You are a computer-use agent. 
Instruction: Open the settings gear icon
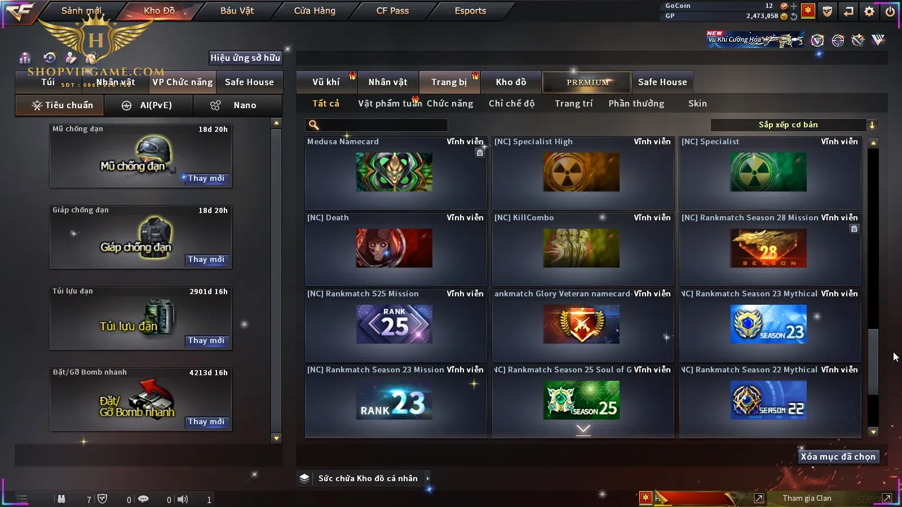[869, 11]
